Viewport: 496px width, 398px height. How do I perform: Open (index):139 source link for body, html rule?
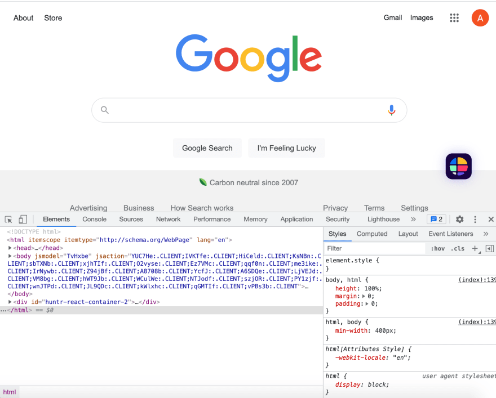click(x=477, y=280)
